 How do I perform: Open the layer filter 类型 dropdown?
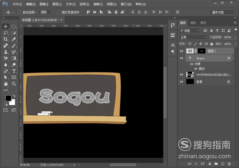189,31
